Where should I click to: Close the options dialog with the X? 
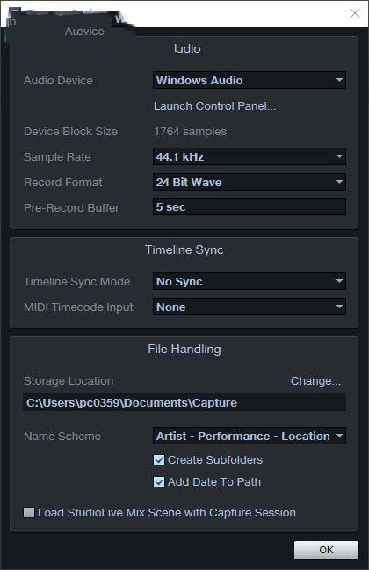pyautogui.click(x=355, y=13)
